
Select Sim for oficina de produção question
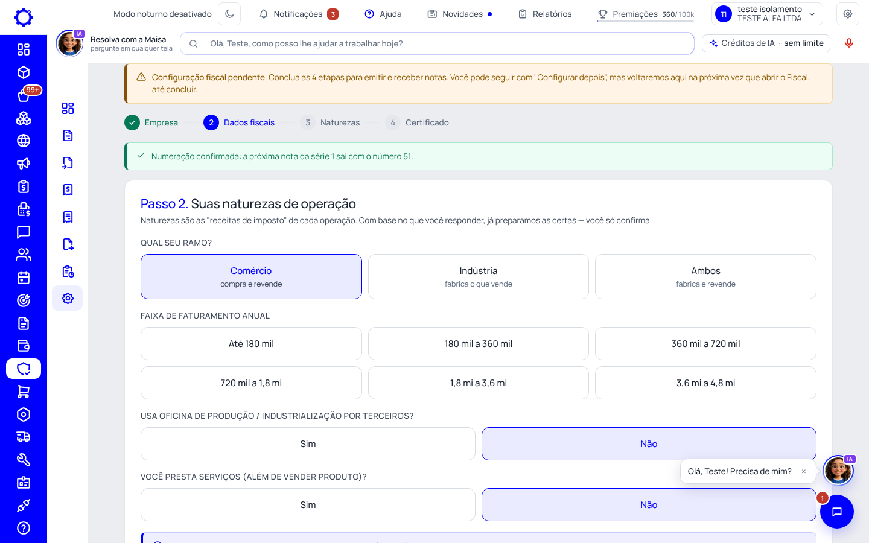308,443
